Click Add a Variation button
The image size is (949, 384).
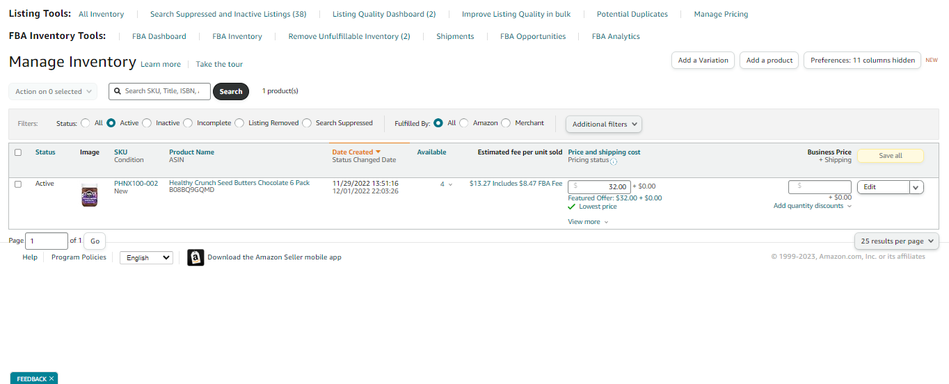703,61
